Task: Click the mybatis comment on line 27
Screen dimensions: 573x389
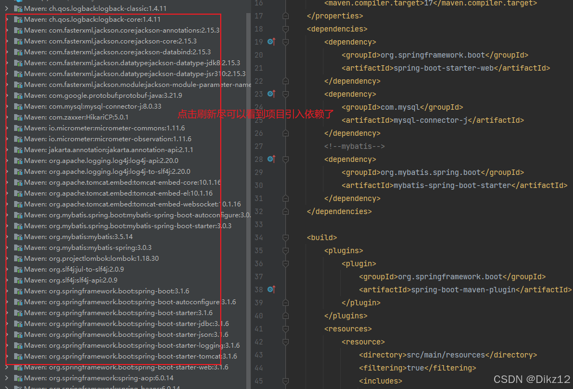Action: point(354,147)
